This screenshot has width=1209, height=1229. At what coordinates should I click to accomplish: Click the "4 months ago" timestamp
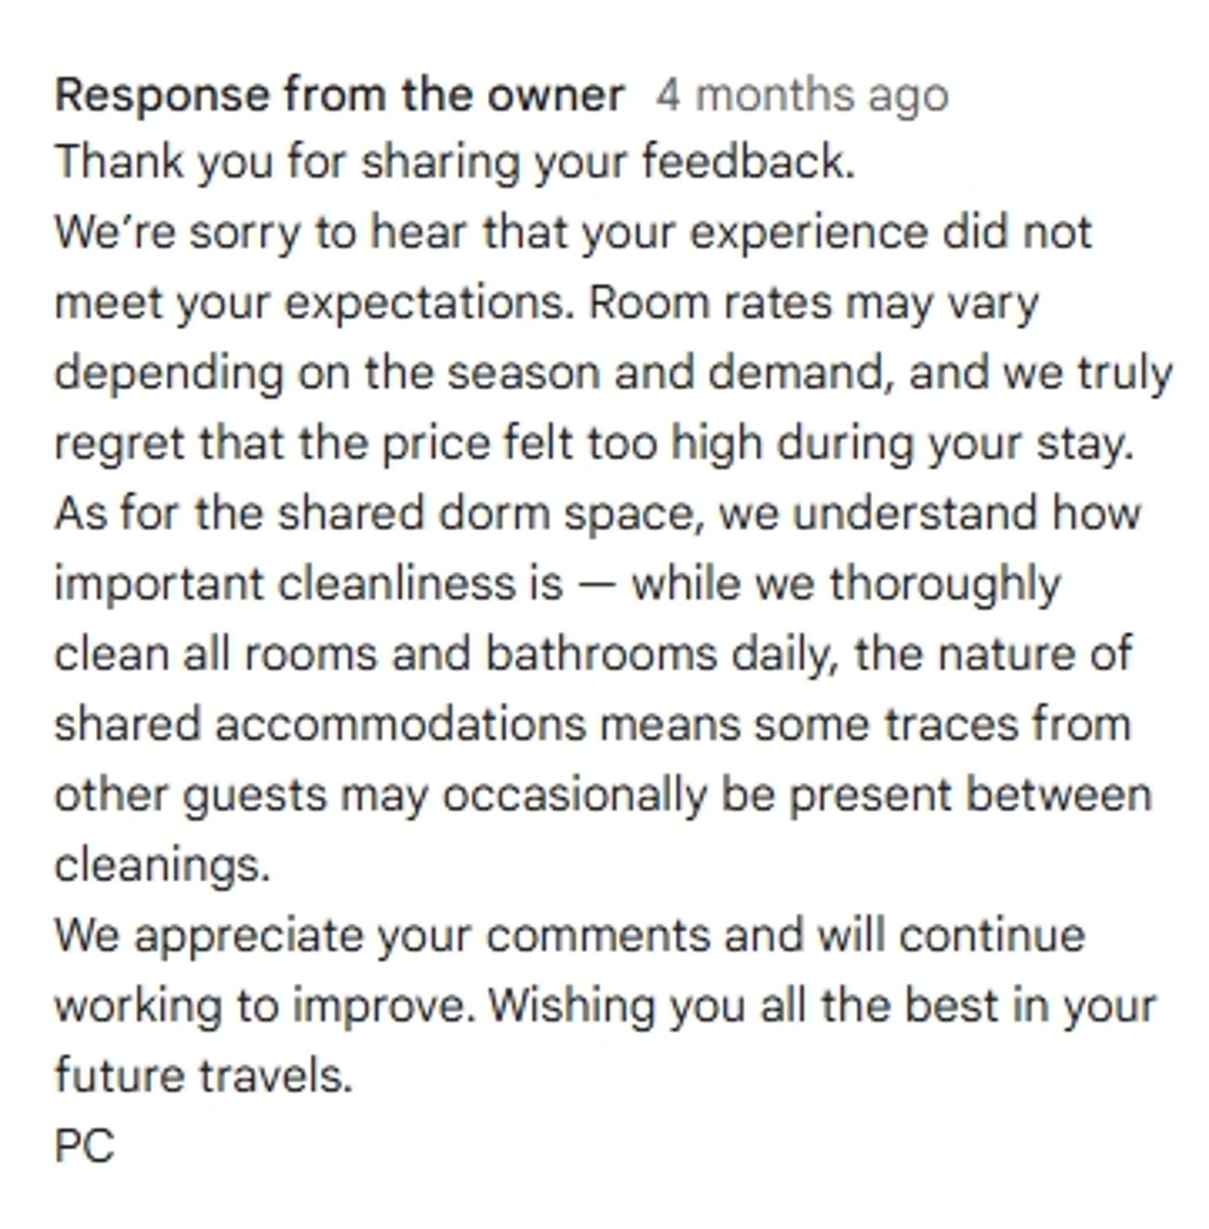(801, 96)
